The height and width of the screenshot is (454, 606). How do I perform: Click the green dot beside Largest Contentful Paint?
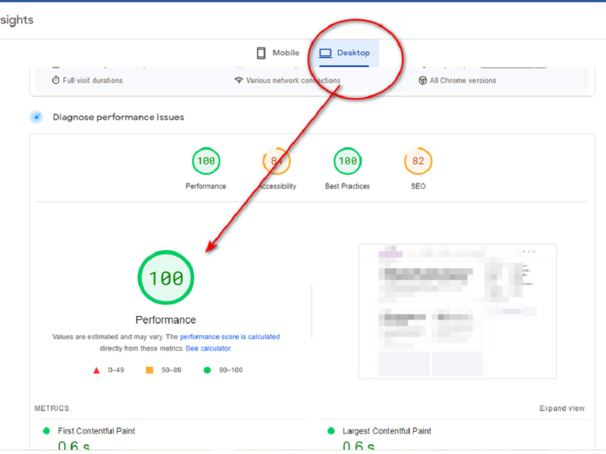(x=331, y=431)
